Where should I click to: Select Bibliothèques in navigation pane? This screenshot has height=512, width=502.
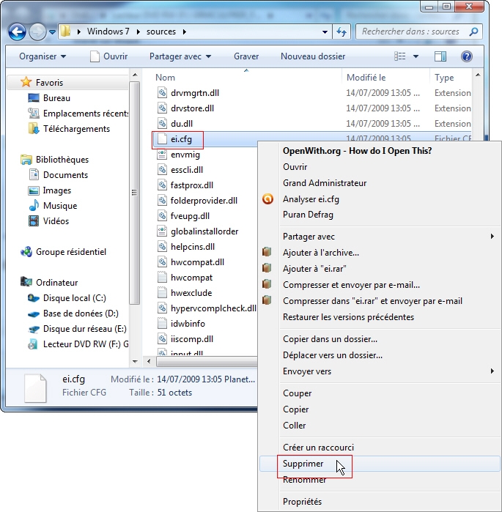pos(62,160)
